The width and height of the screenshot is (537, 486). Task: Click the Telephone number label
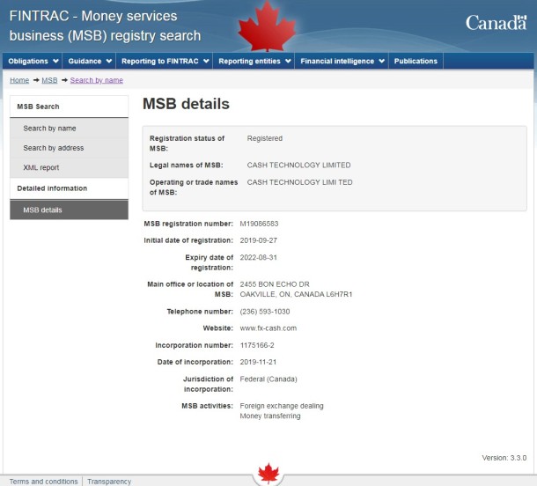200,312
